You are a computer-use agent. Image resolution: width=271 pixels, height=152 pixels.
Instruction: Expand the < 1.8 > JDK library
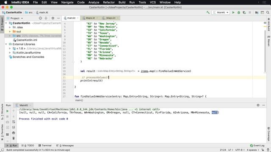point(10,49)
